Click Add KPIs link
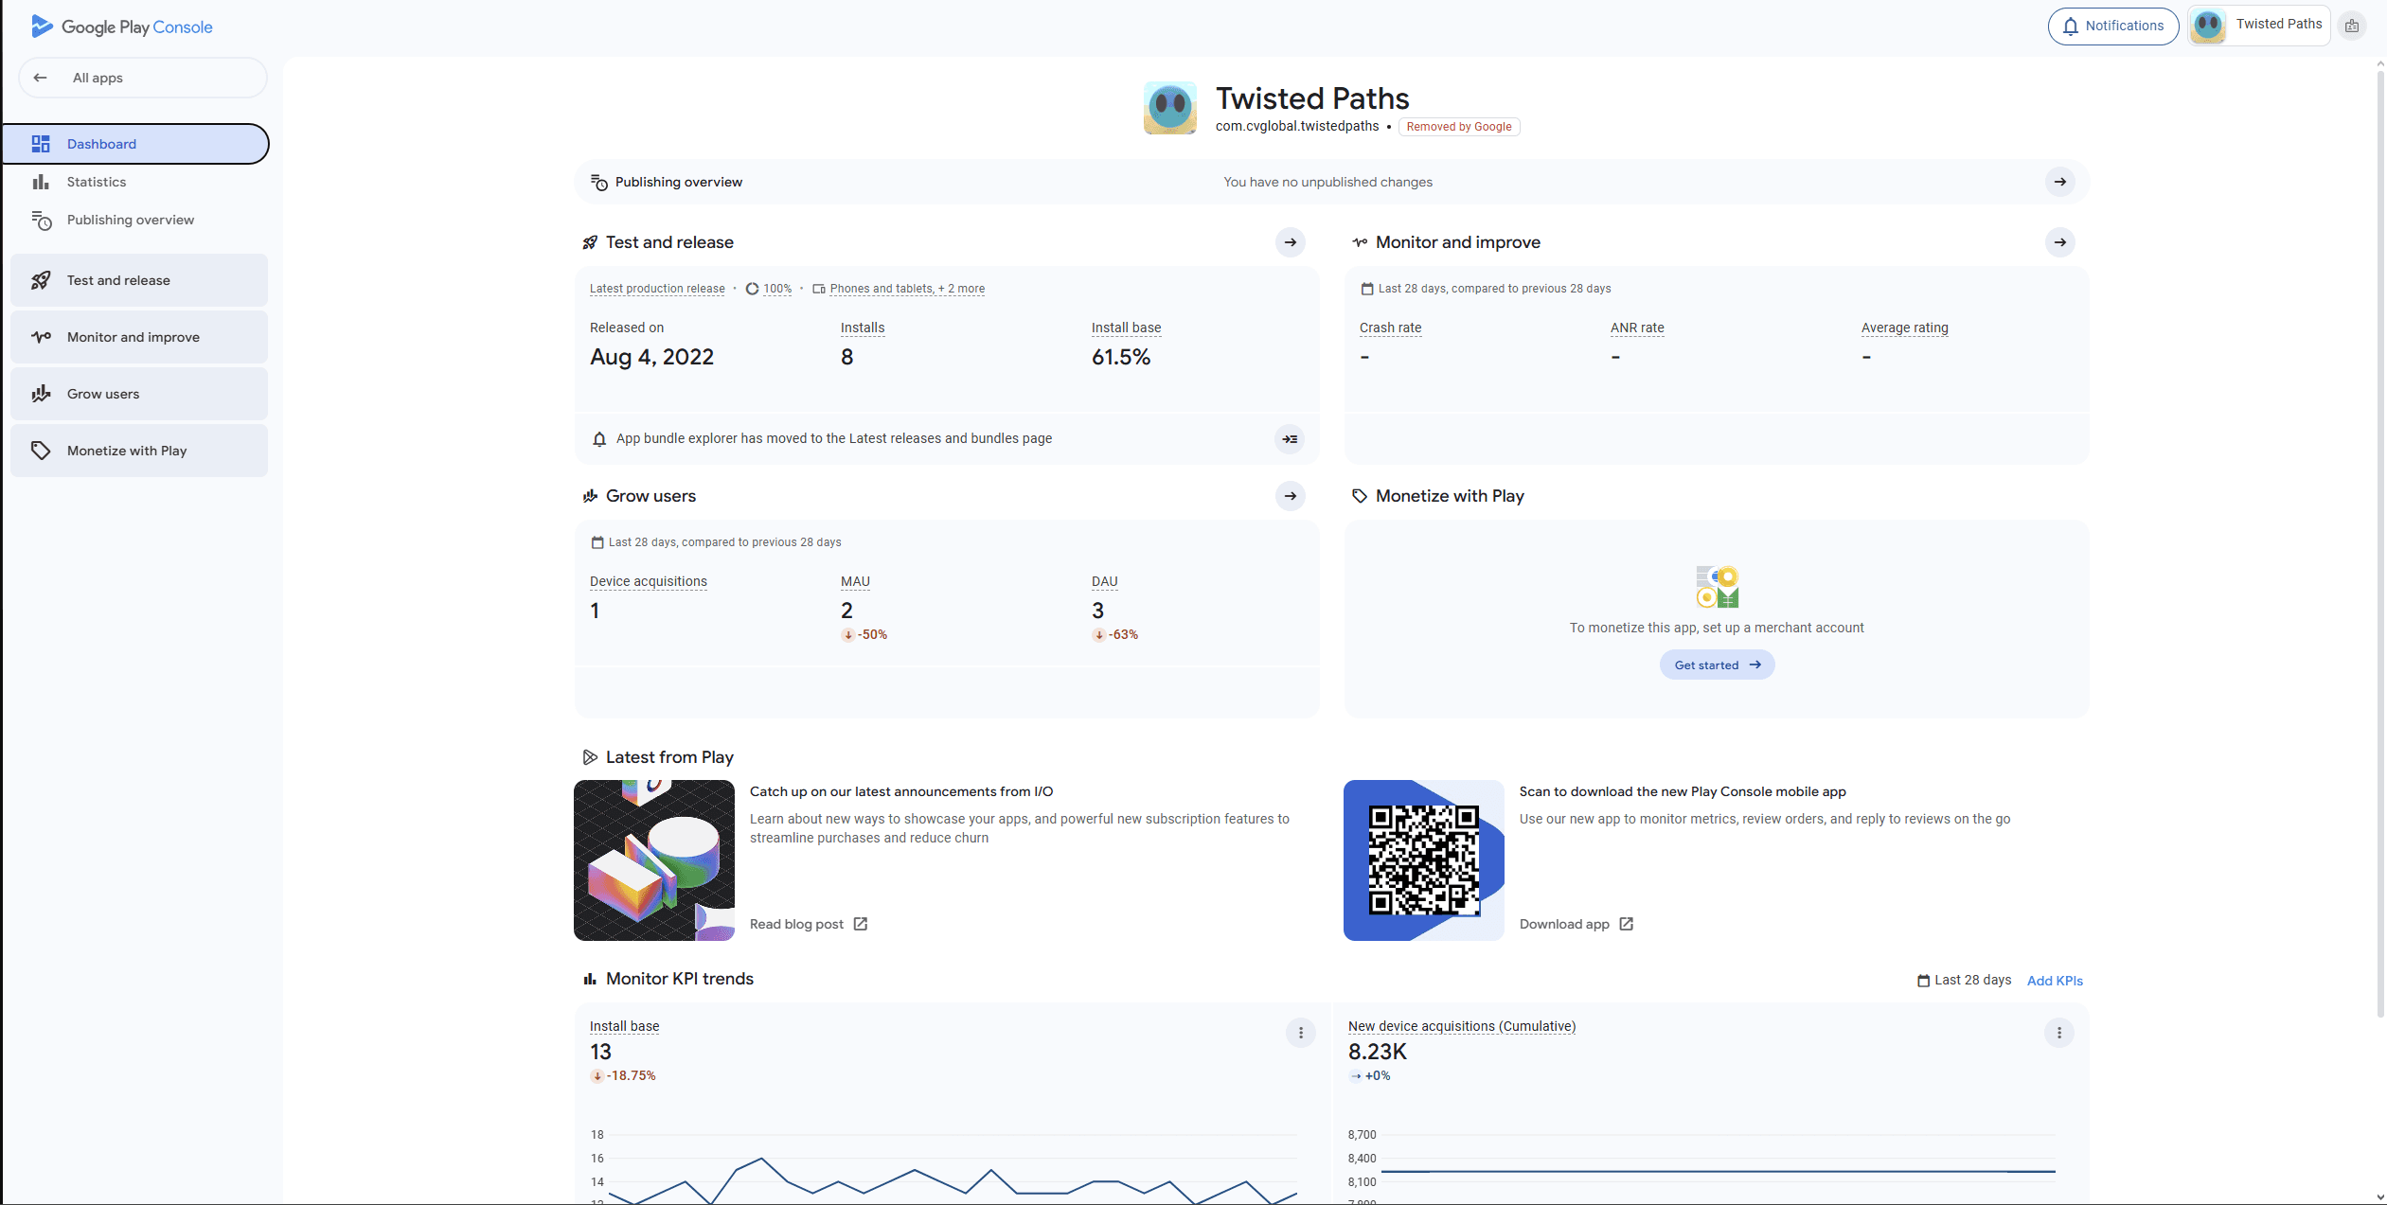2387x1205 pixels. [x=2054, y=981]
